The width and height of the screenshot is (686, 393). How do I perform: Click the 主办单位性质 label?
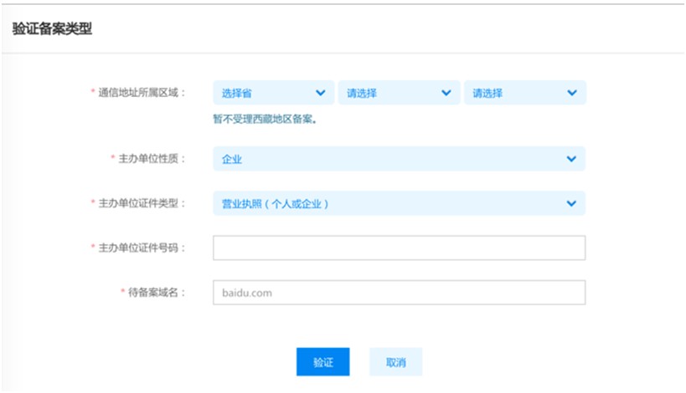152,159
